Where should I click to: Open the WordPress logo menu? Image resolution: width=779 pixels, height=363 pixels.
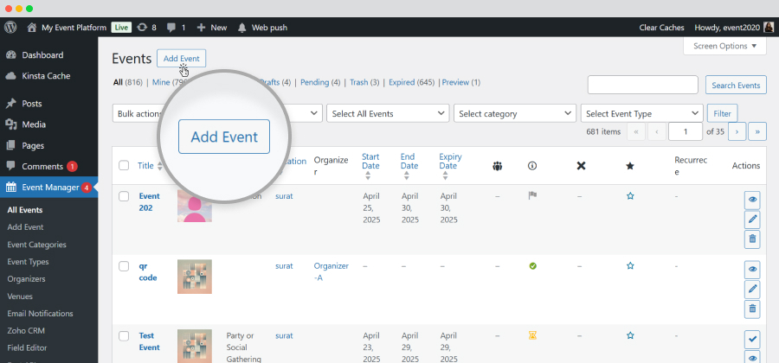pos(10,28)
